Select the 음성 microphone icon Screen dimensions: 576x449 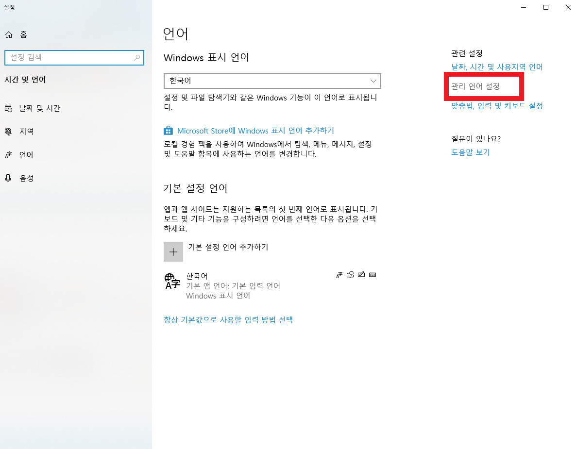click(8, 179)
